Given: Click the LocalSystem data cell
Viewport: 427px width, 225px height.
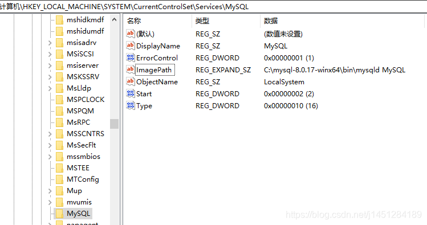Looking at the screenshot, I should point(284,82).
